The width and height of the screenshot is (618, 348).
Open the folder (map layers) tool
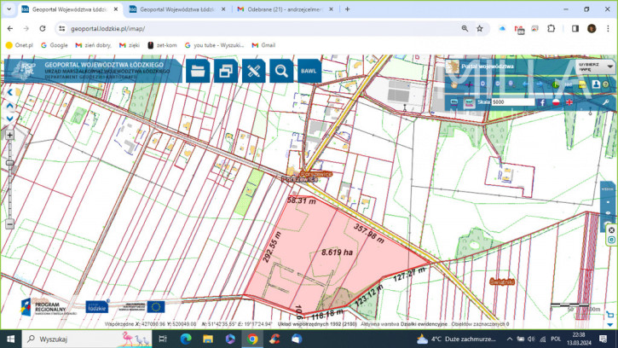(198, 71)
